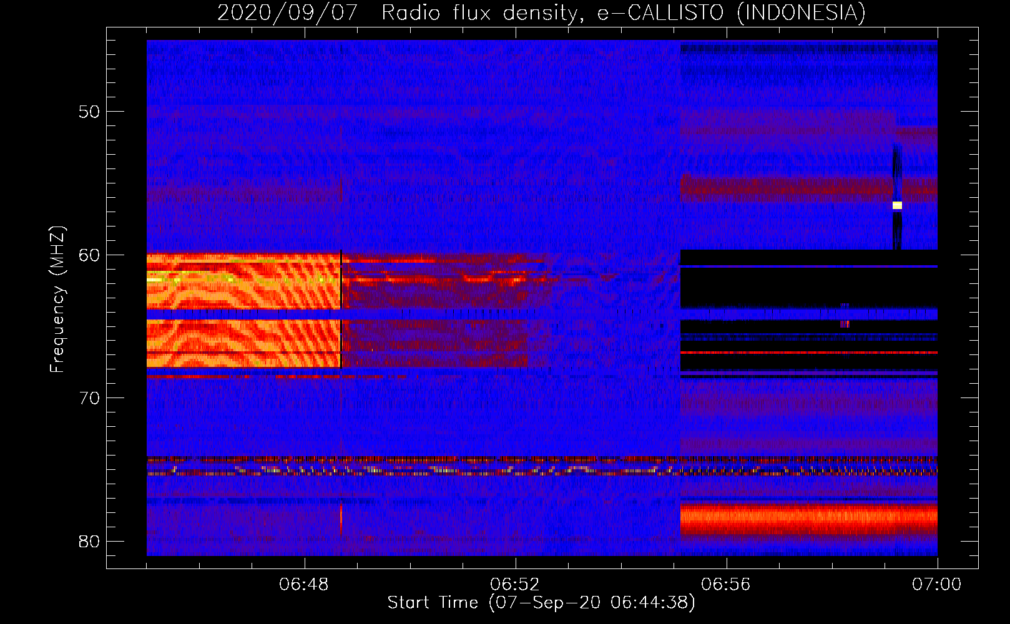Click the bright red band near 79 MHz after 06:55
This screenshot has height=624, width=1010.
click(808, 519)
